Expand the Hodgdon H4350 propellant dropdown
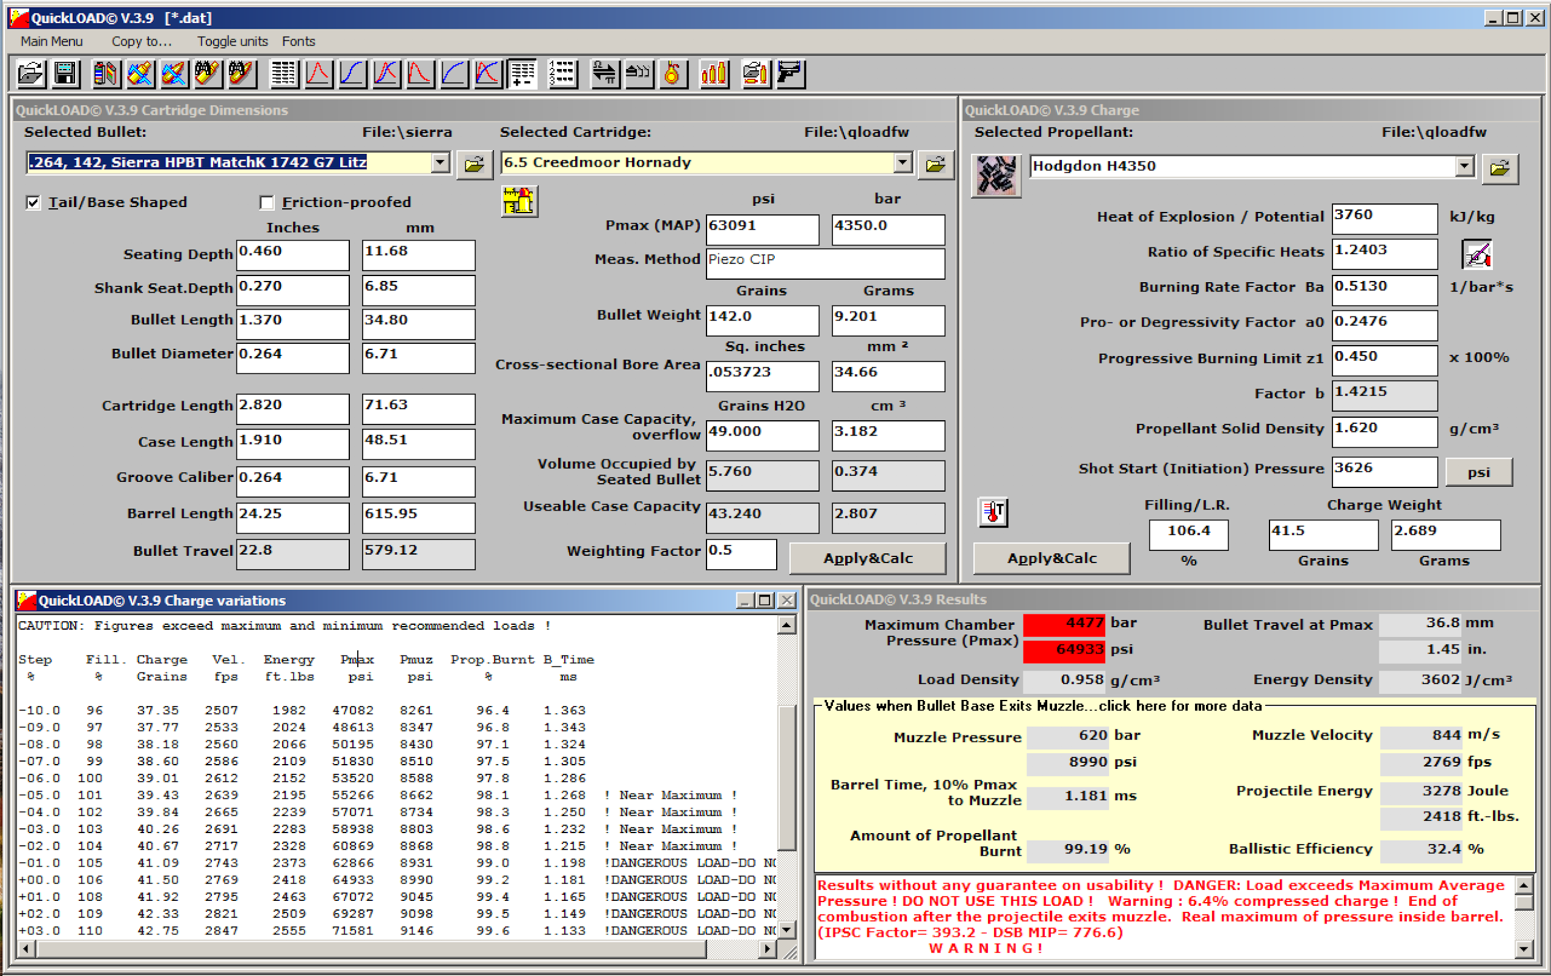The height and width of the screenshot is (976, 1551). coord(1464,166)
